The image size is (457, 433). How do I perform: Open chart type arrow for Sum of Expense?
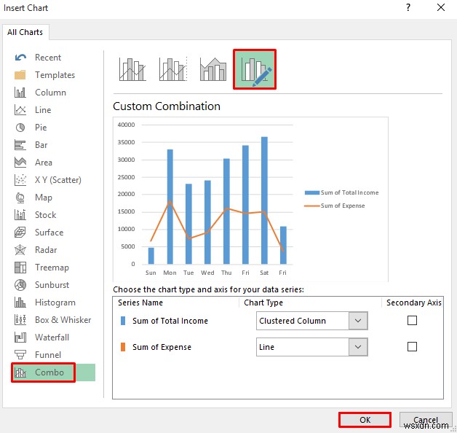(x=358, y=347)
